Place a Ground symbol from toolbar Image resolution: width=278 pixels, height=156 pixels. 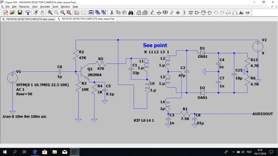pyautogui.click(x=158, y=13)
